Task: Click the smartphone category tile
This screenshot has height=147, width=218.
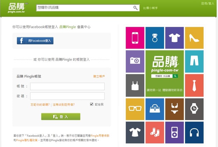Action: [135, 37]
